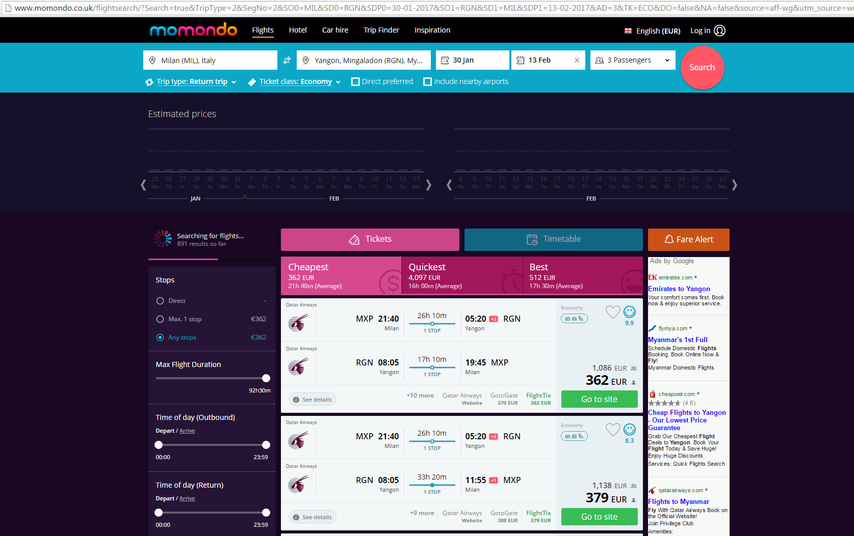
Task: Open Trip type: Return trip dropdown
Action: 196,81
